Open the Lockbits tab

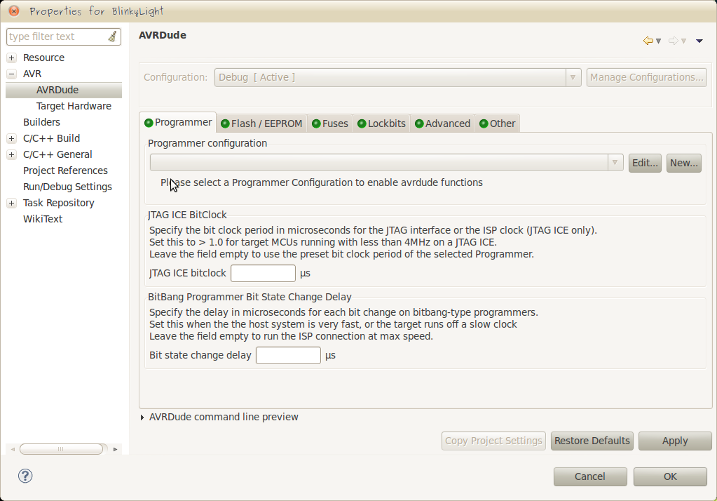[x=381, y=123]
